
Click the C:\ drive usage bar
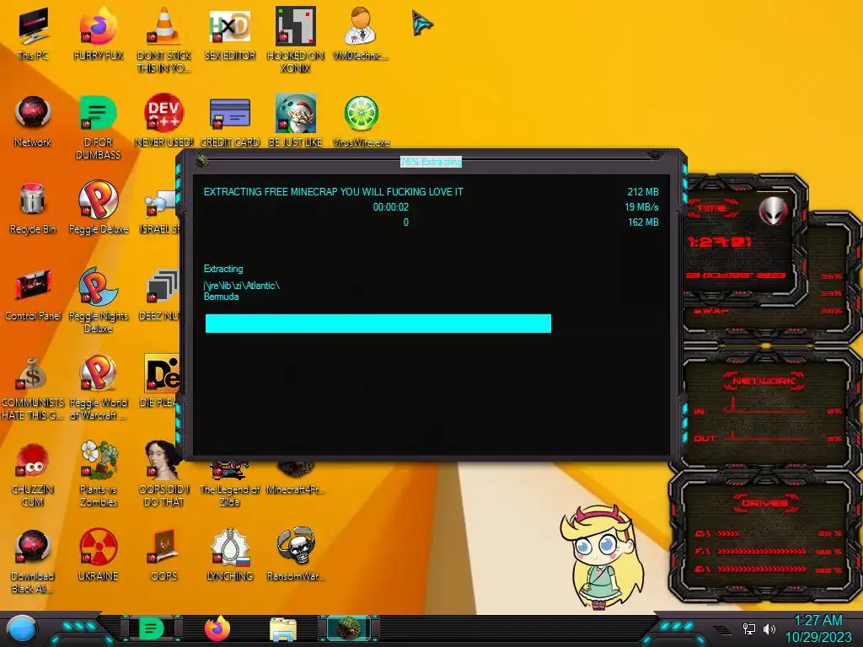click(x=729, y=533)
